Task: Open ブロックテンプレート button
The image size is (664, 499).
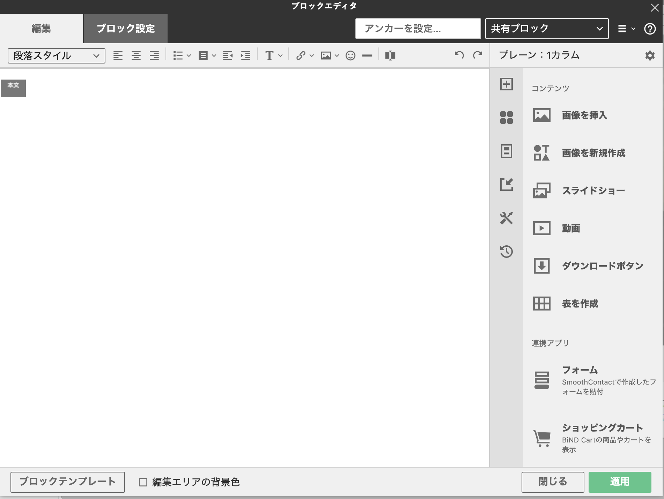Action: (x=68, y=482)
